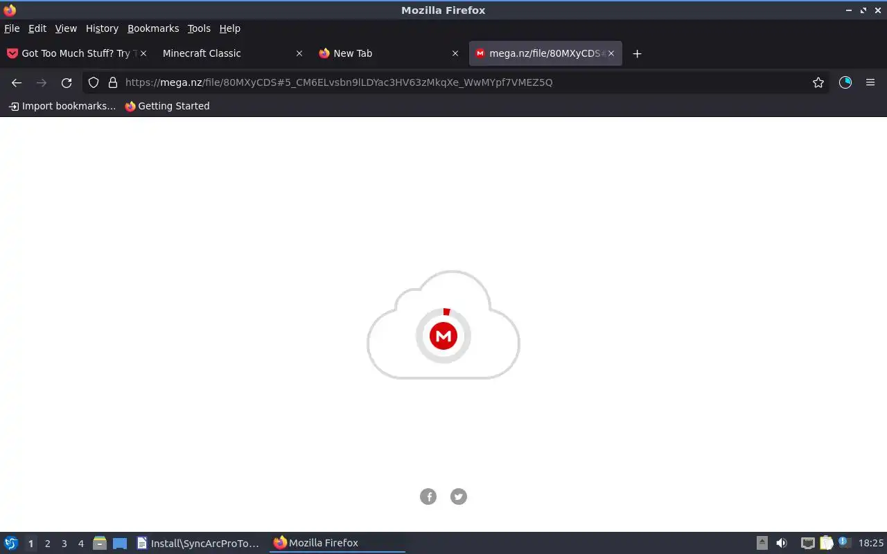Open the View menu
The width and height of the screenshot is (887, 554).
(66, 28)
